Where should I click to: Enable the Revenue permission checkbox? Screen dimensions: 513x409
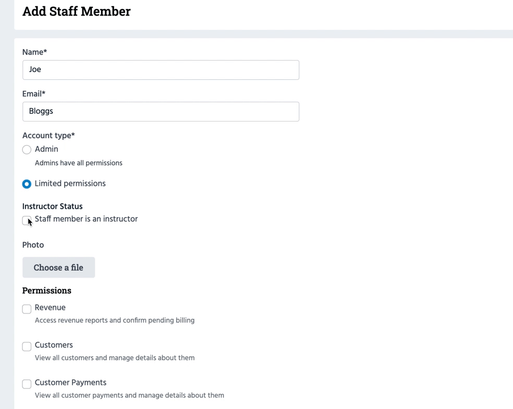27,309
